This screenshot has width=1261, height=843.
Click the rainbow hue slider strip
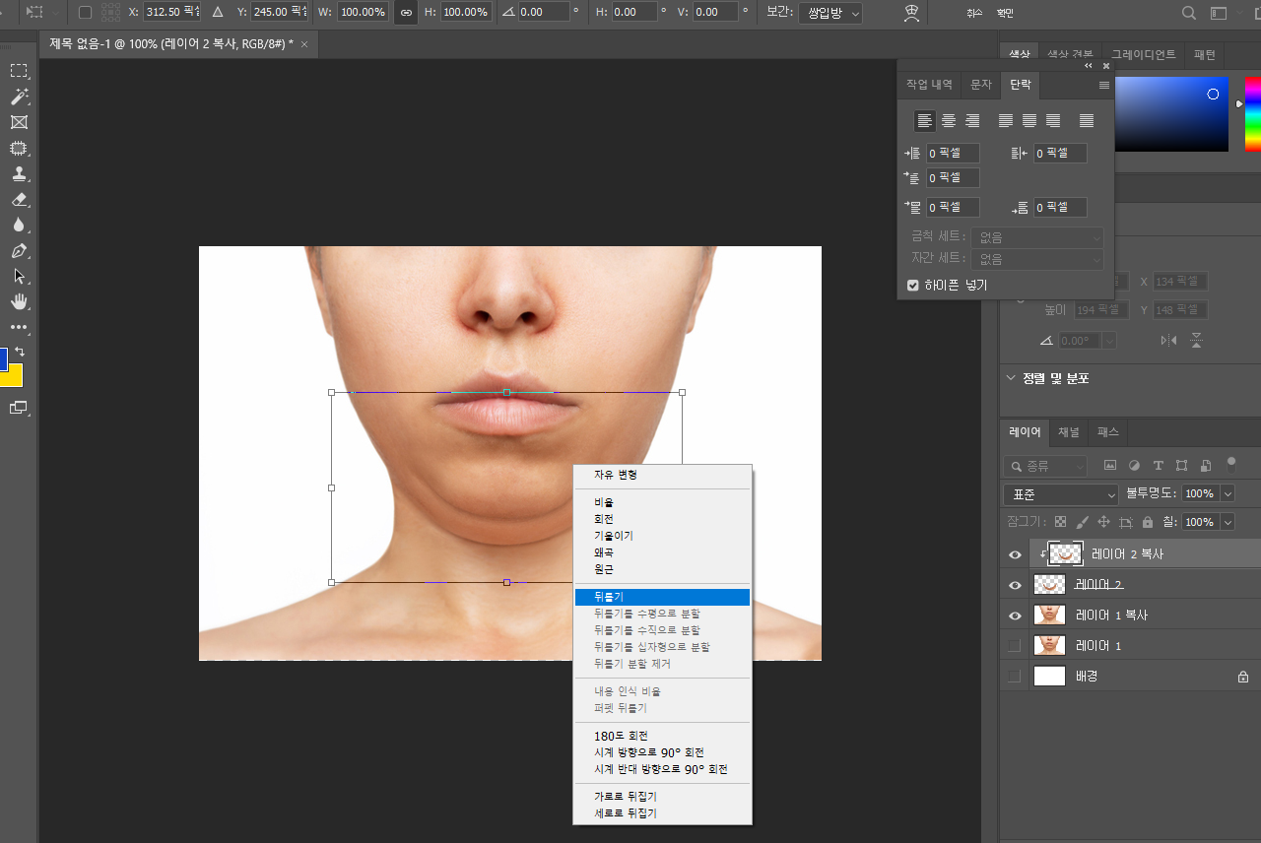click(x=1252, y=114)
